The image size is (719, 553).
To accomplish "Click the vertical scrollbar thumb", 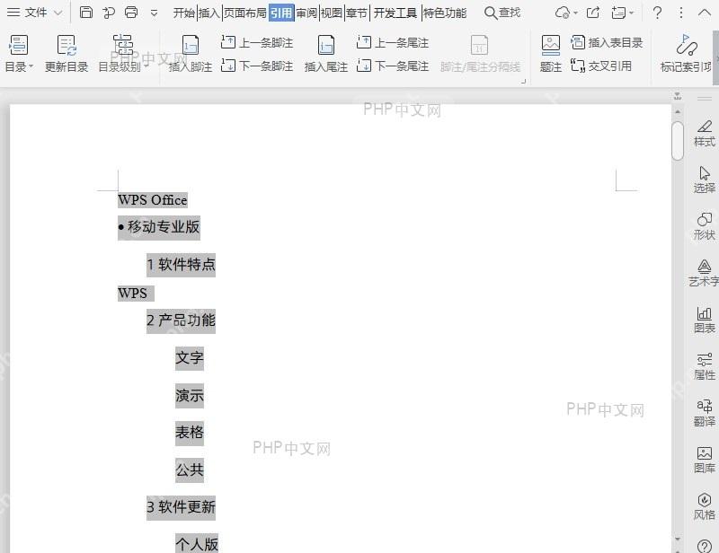I will tap(678, 141).
